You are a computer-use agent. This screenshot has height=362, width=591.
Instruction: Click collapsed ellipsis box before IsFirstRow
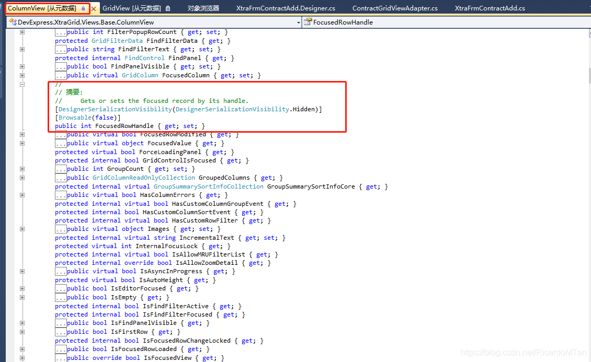[61, 332]
